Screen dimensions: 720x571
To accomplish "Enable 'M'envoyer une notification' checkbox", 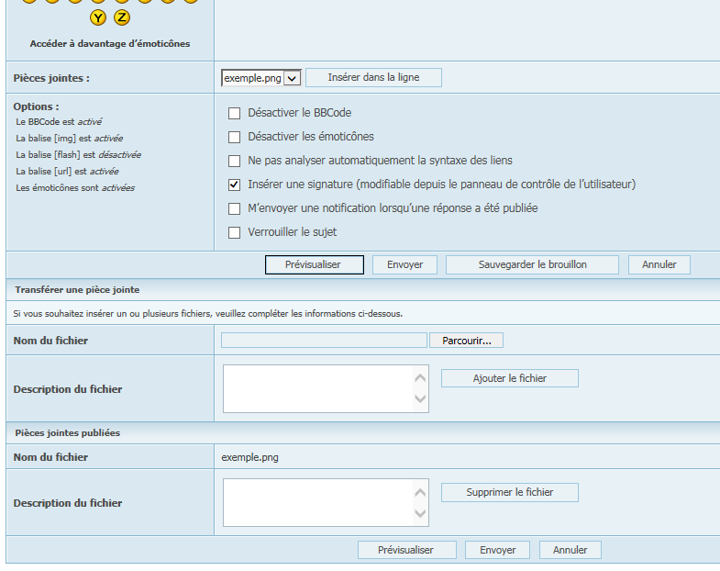I will pos(235,208).
